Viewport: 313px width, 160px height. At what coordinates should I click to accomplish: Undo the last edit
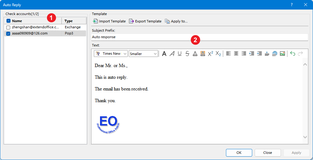(293, 54)
